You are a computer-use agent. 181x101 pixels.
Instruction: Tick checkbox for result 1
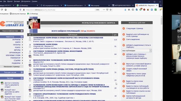click(30, 40)
